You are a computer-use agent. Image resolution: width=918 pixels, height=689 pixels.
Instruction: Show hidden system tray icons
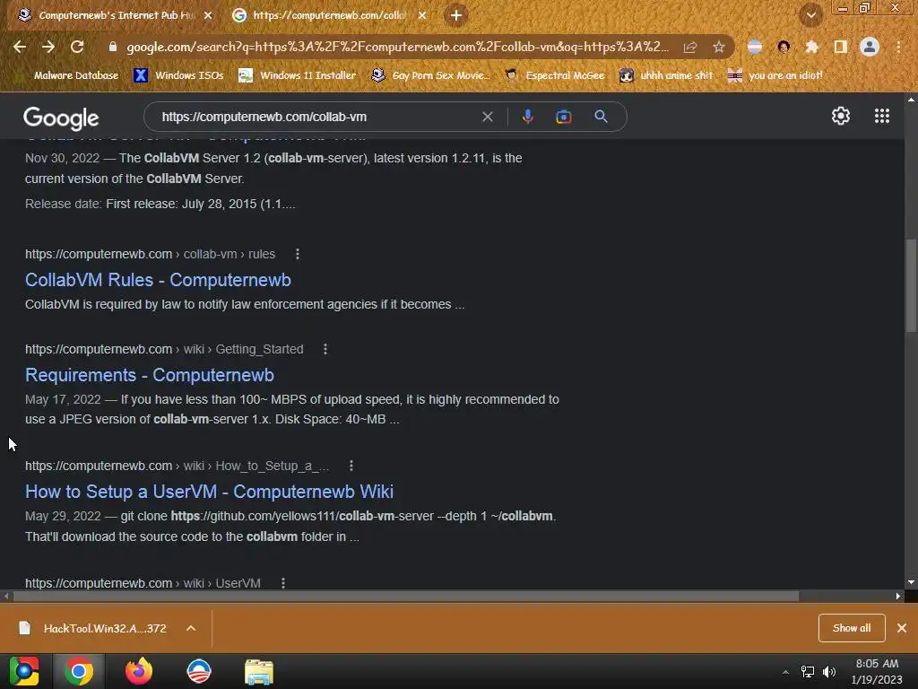(x=785, y=672)
